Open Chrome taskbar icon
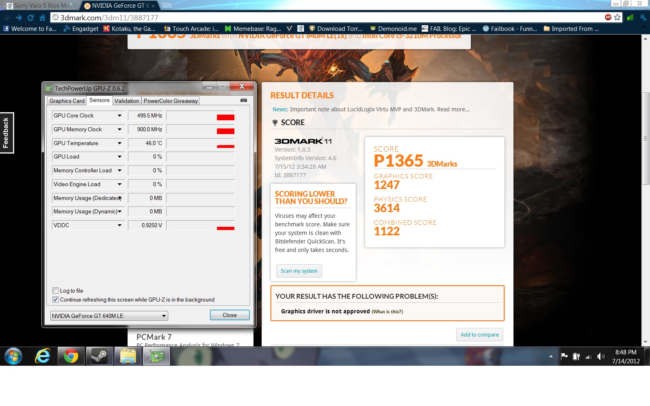 [x=71, y=356]
